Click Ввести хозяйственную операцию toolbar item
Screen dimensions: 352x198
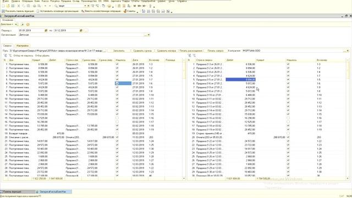coord(101,11)
